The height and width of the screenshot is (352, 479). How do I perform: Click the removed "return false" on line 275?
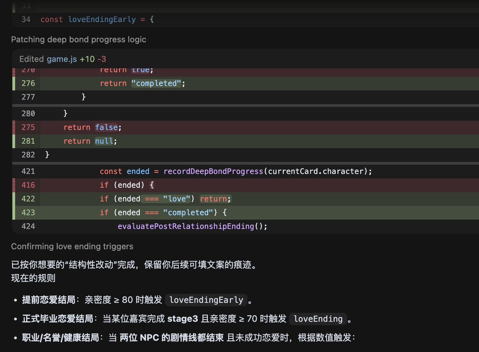92,127
